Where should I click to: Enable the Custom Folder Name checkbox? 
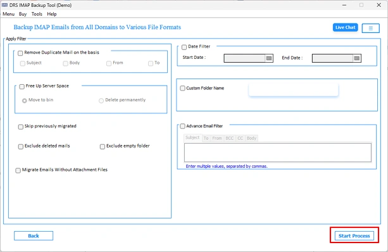point(183,88)
